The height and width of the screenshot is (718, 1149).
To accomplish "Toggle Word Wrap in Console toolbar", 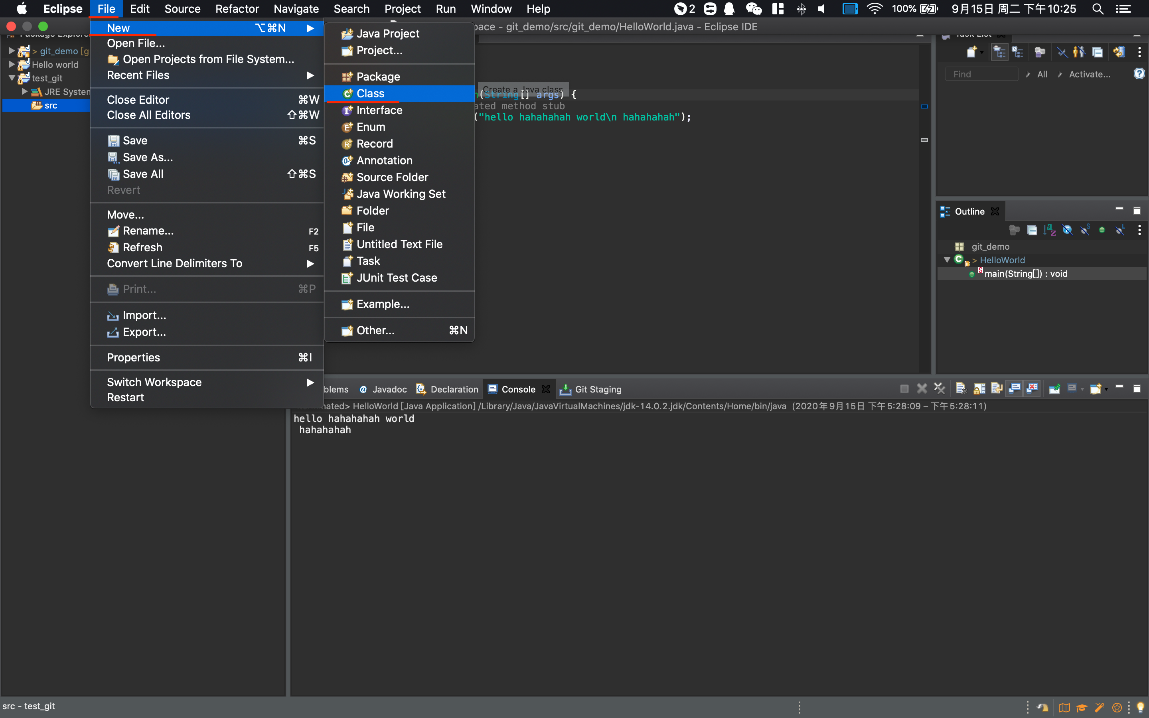I will pyautogui.click(x=996, y=389).
